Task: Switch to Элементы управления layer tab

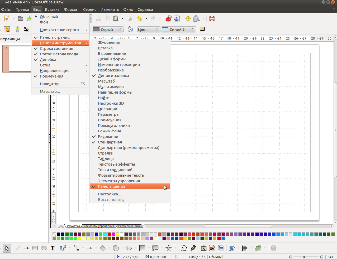Action: pos(99,226)
